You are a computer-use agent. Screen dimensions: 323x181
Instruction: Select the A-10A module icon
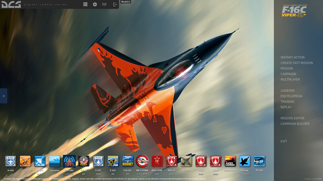tap(11, 161)
